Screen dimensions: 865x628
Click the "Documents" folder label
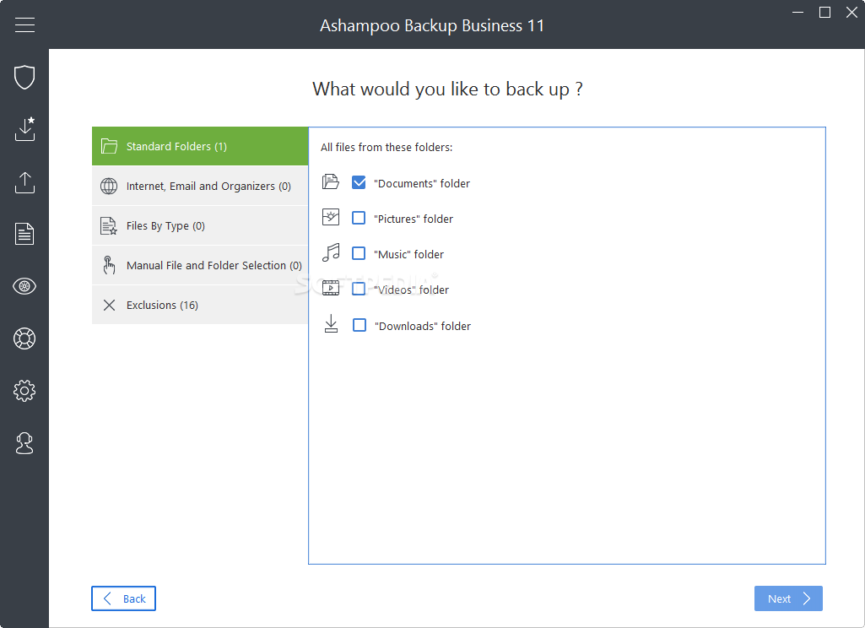tap(422, 184)
